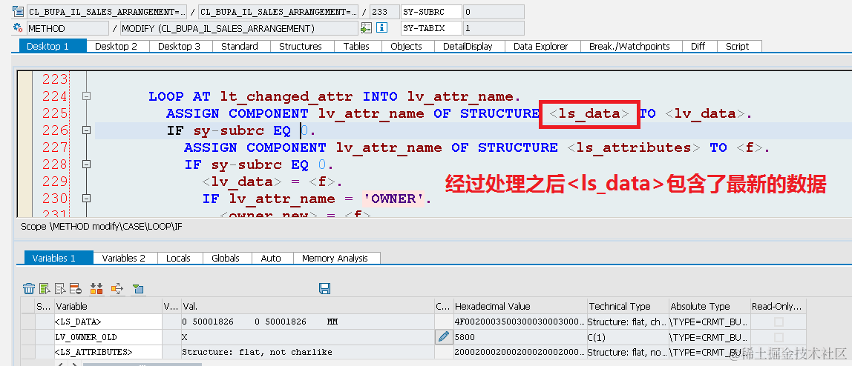Viewport: 852px width, 366px height.
Task: Click the <LS_ATTRIBUTES> variable name cell
Action: tap(108, 353)
